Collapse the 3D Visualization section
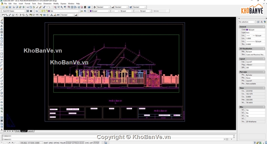Image resolution: width=267 pixels, height=144 pixels. 264,49
